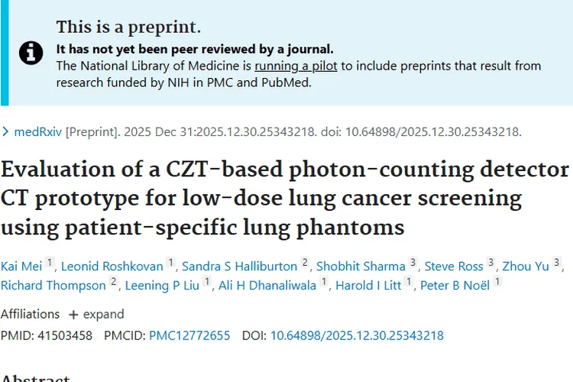
Task: Expand the medRxiv journal chevron
Action: 6,131
